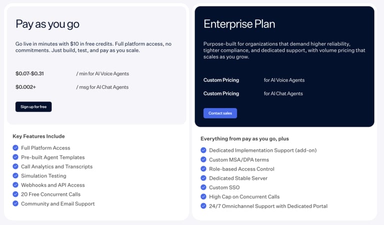Click the Sign up for free button
This screenshot has width=384, height=225.
33,106
